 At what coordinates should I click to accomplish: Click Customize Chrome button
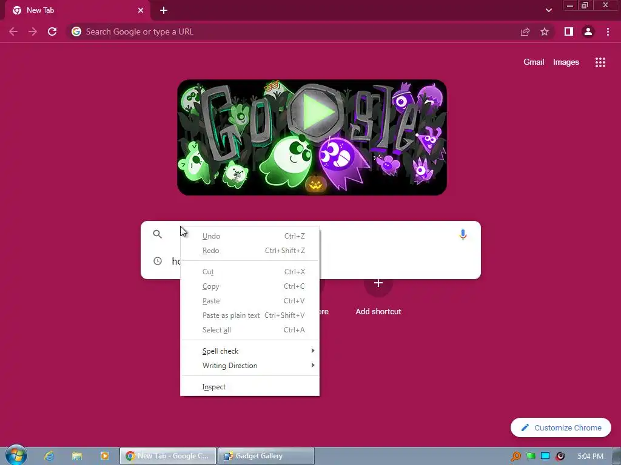tap(561, 427)
